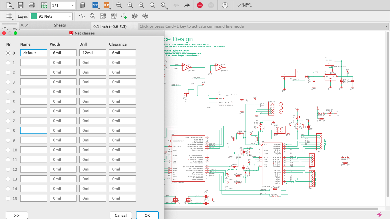Select net class radio button 3

tap(8, 82)
